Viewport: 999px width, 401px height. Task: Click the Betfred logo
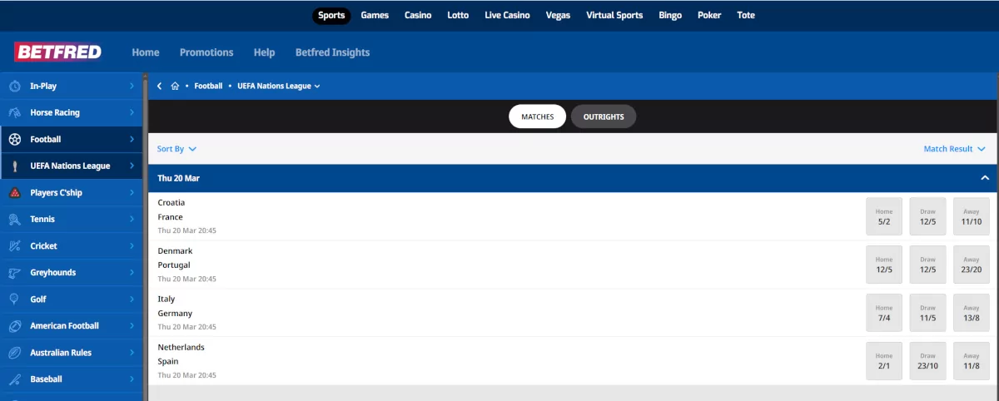click(58, 52)
